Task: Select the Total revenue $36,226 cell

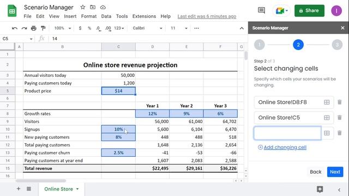Action: pos(220,168)
